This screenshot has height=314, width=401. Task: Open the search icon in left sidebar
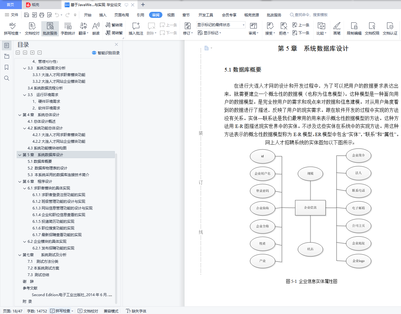tap(7, 78)
